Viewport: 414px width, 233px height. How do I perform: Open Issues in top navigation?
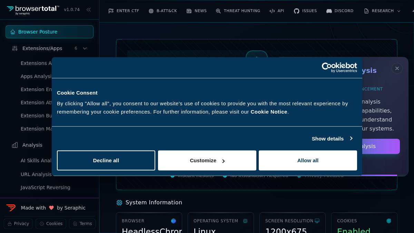click(x=305, y=11)
